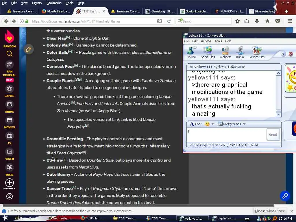Click the Font button
Screen dimensions: 296x222
[x=196, y=124]
